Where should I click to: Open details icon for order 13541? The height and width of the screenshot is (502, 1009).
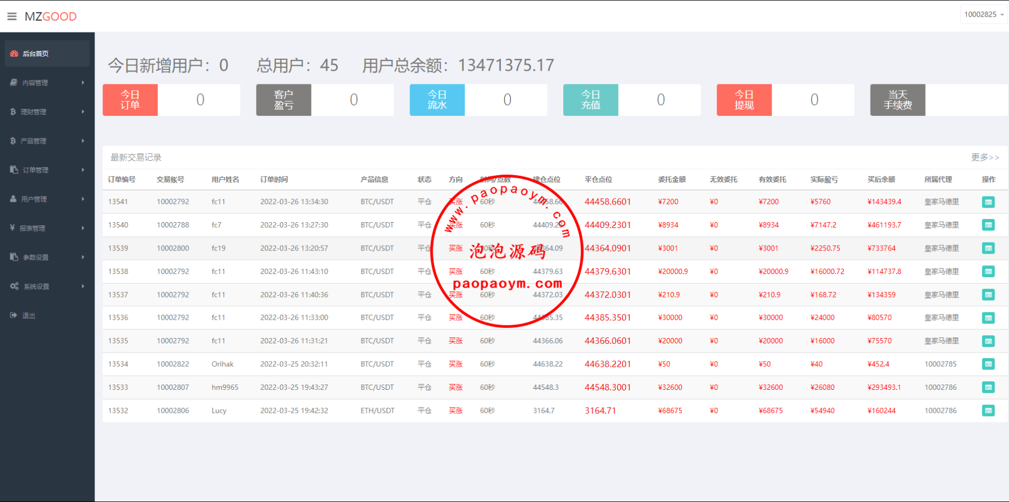(x=988, y=202)
